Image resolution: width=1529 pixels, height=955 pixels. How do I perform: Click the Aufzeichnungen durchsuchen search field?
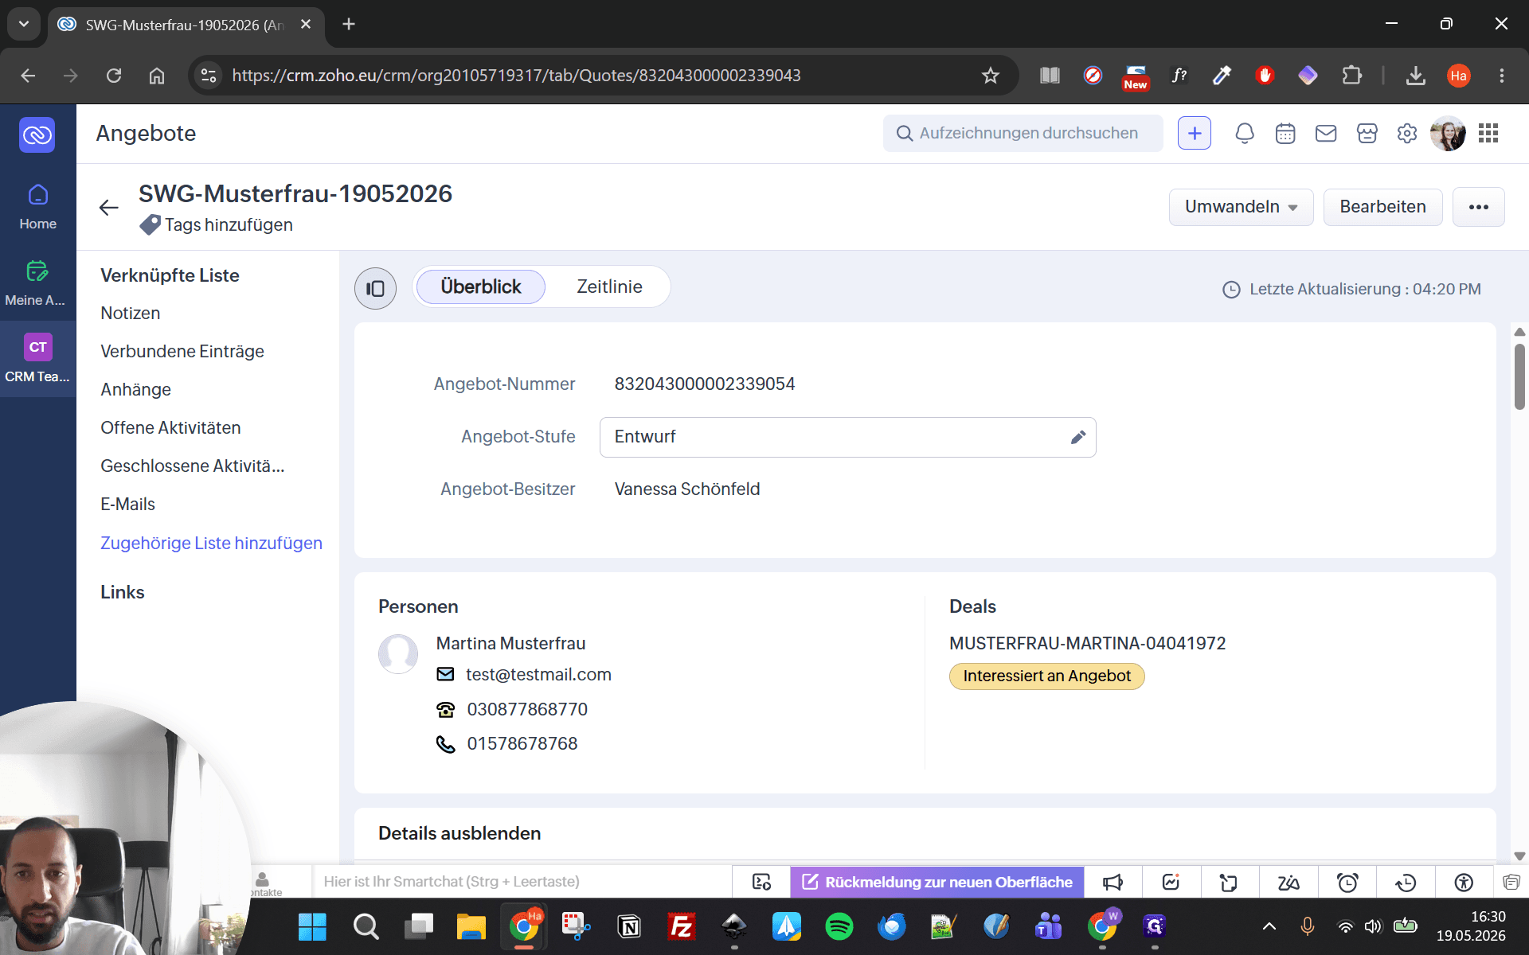coord(1023,134)
